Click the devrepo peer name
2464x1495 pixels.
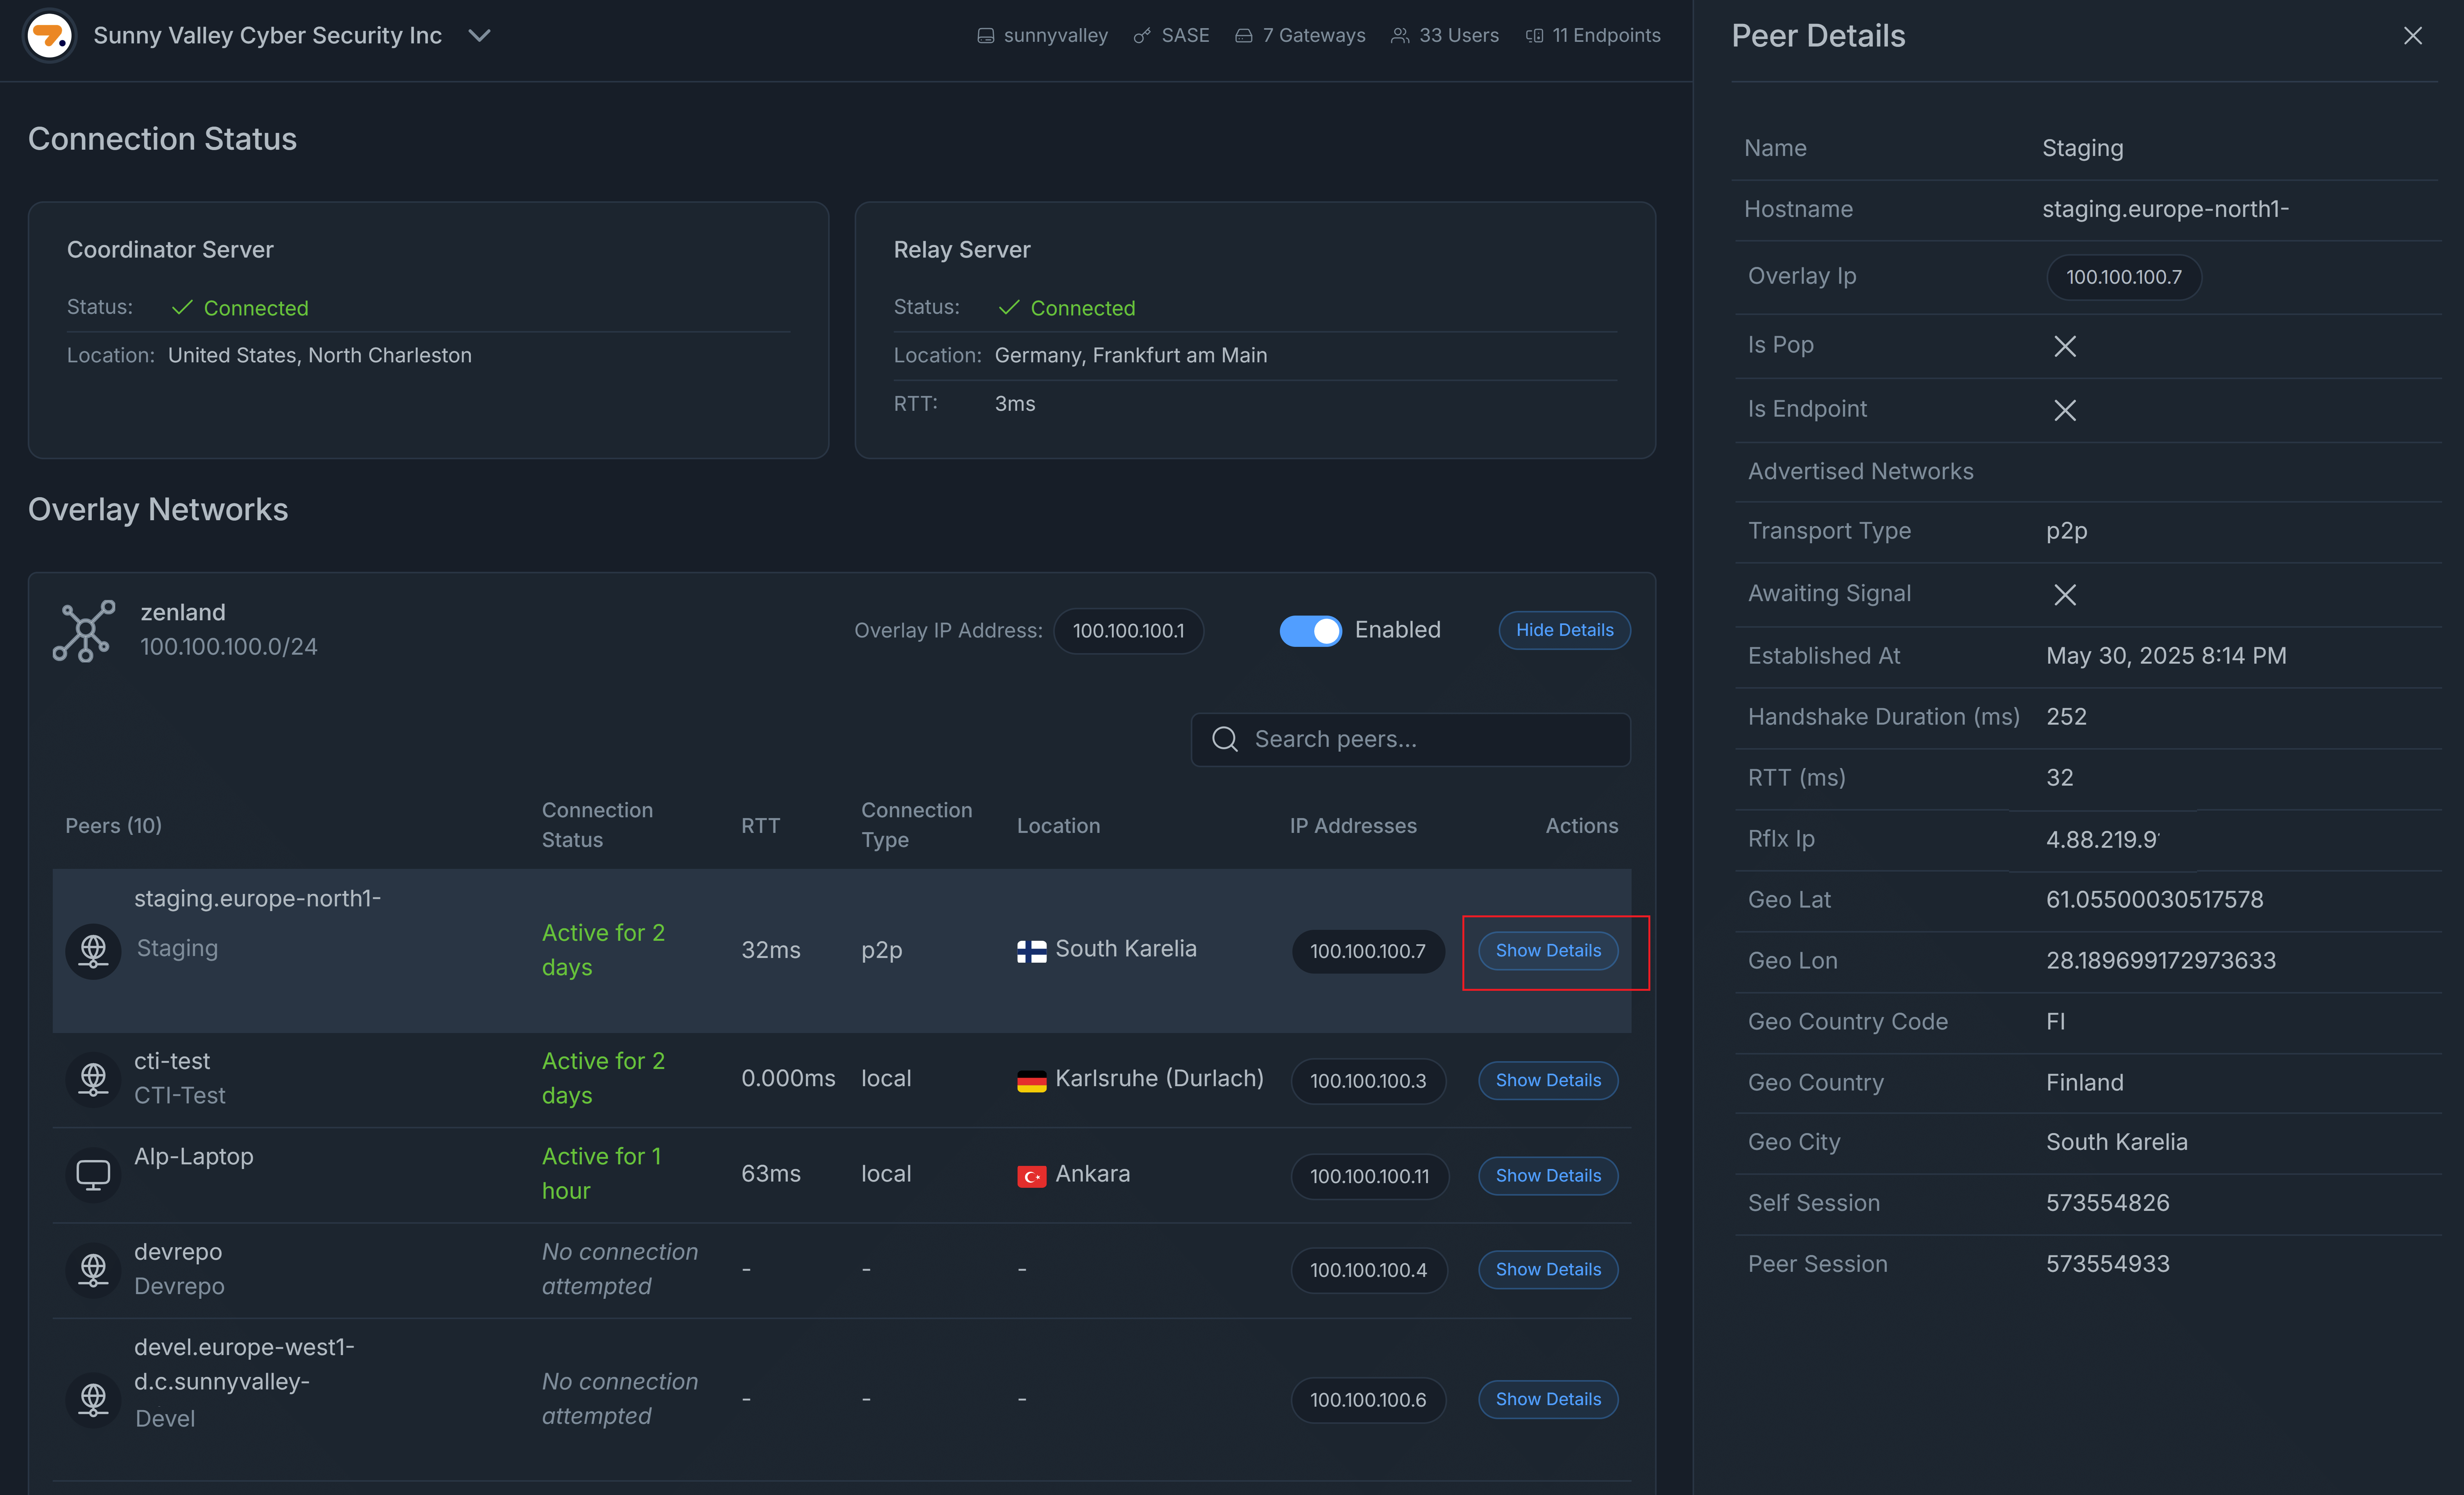[x=178, y=1252]
